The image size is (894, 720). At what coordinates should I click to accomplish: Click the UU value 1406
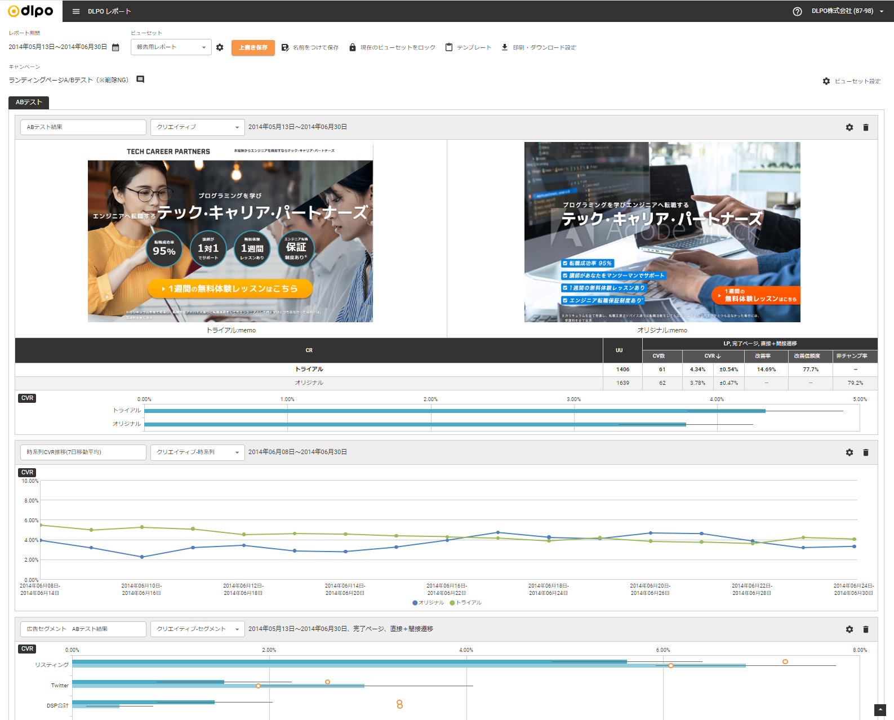point(623,370)
